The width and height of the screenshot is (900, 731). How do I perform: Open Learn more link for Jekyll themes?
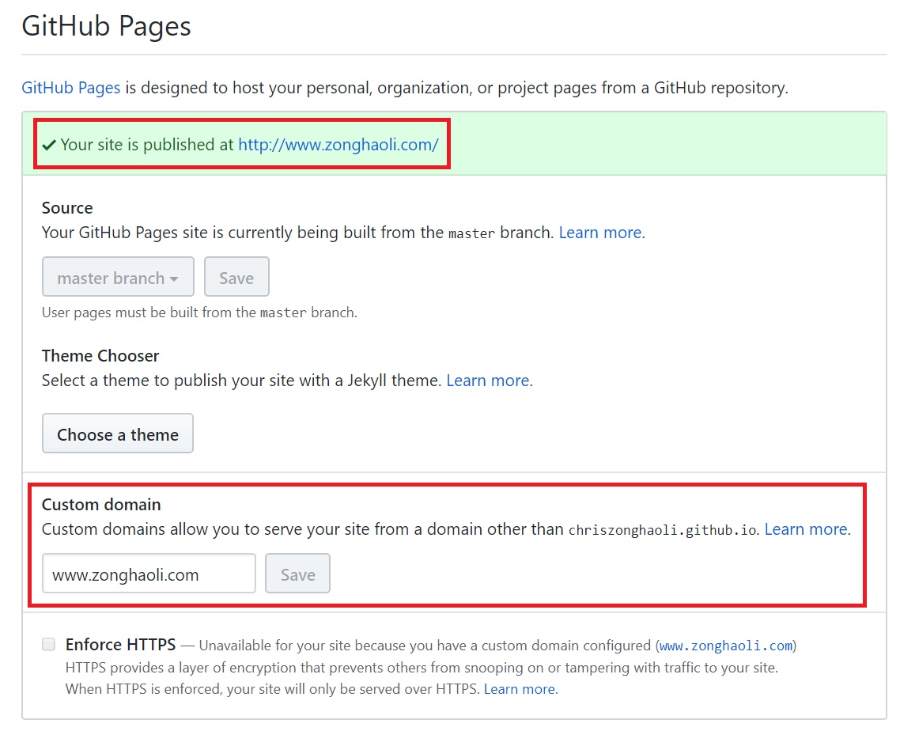click(x=488, y=381)
